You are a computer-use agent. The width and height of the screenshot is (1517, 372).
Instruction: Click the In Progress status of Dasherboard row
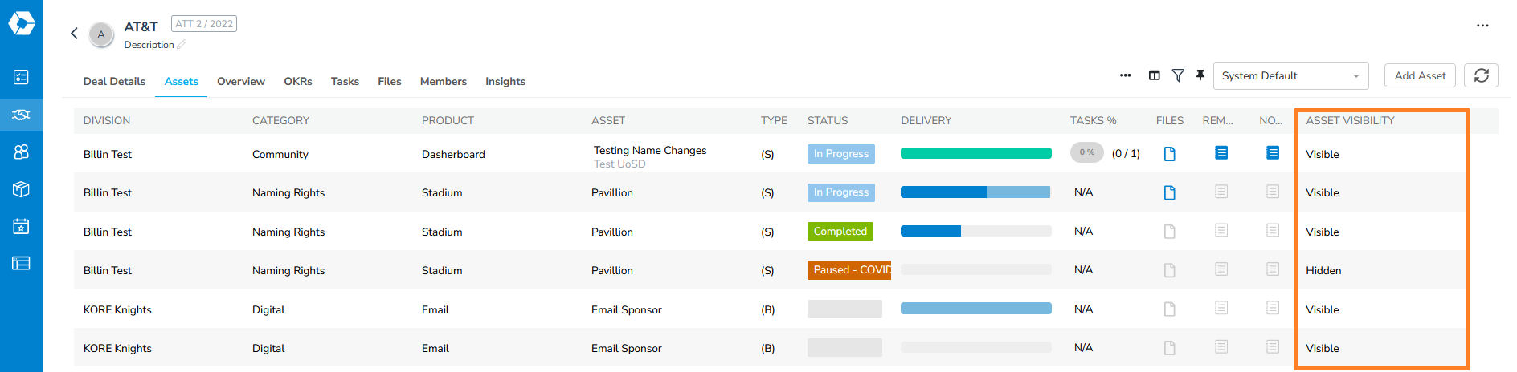[x=841, y=153]
